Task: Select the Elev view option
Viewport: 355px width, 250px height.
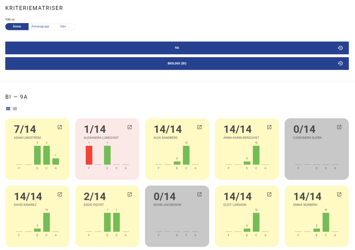Action: [x=63, y=27]
